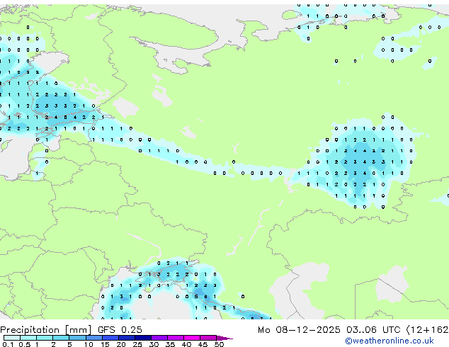Click the legend arrow tip above 50
Screen dimensions: 449x347
[224, 338]
